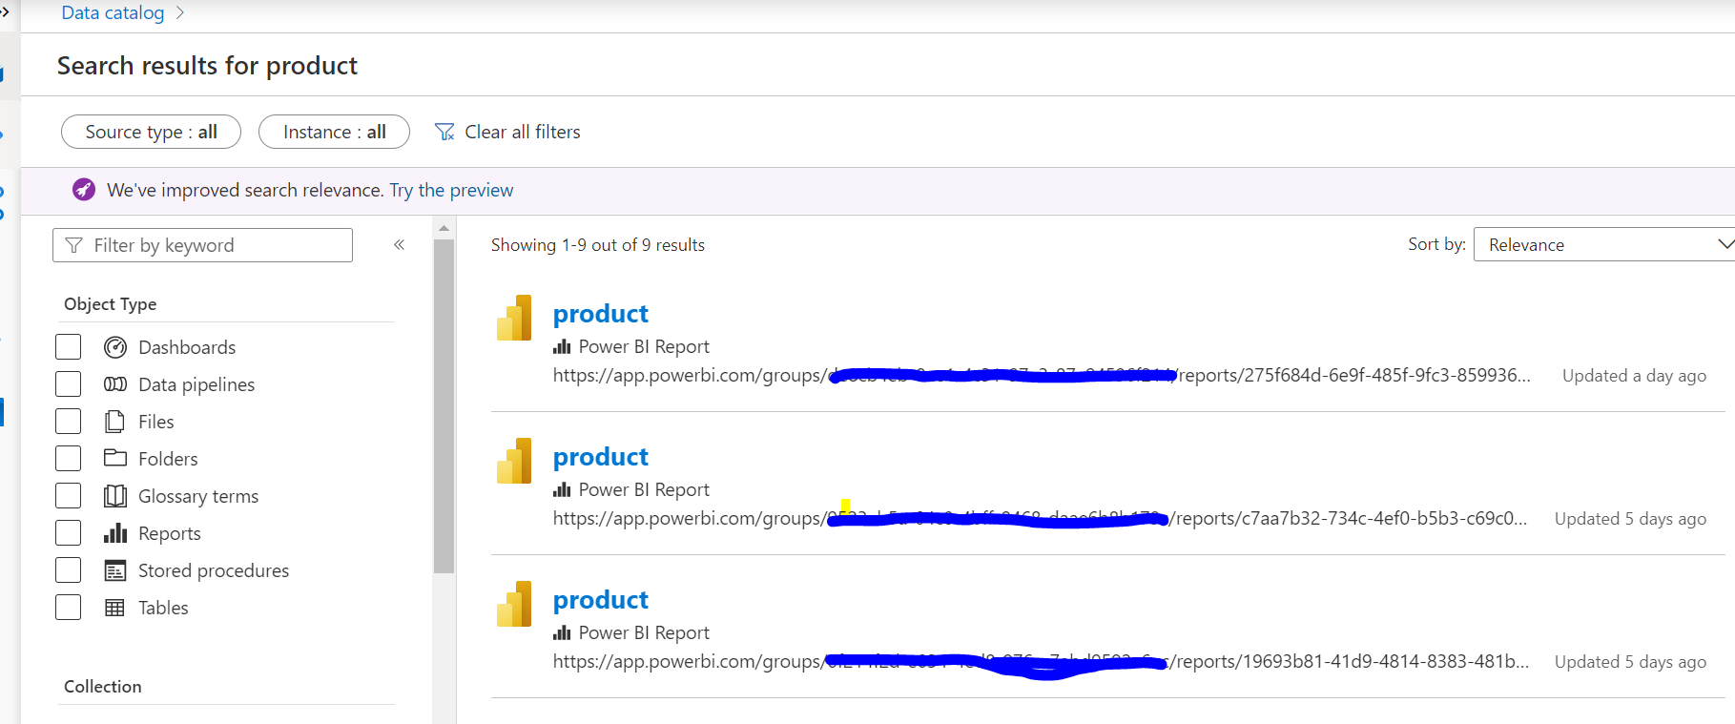Click the Stored procedures icon
This screenshot has height=724, width=1735.
point(115,570)
